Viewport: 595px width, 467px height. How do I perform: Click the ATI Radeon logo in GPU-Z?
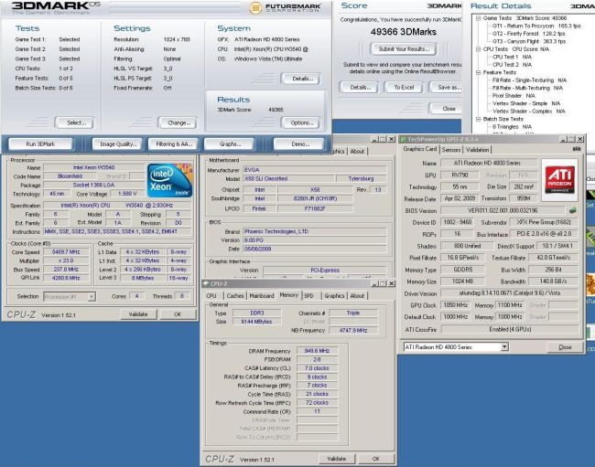559,180
